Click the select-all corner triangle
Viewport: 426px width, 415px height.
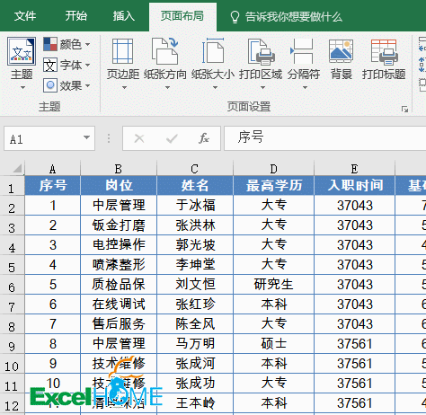(17, 168)
